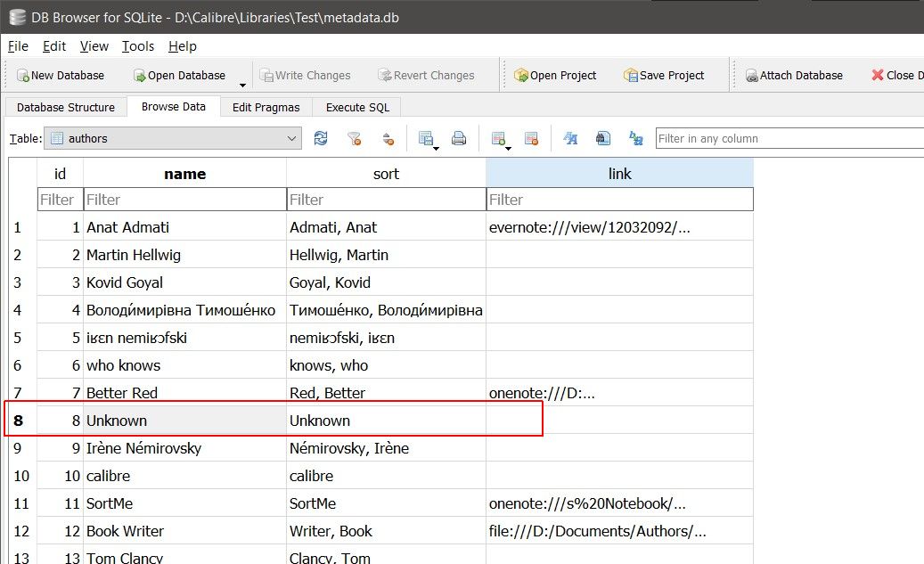The image size is (924, 564).
Task: Click the refresh table data icon
Action: [x=321, y=138]
